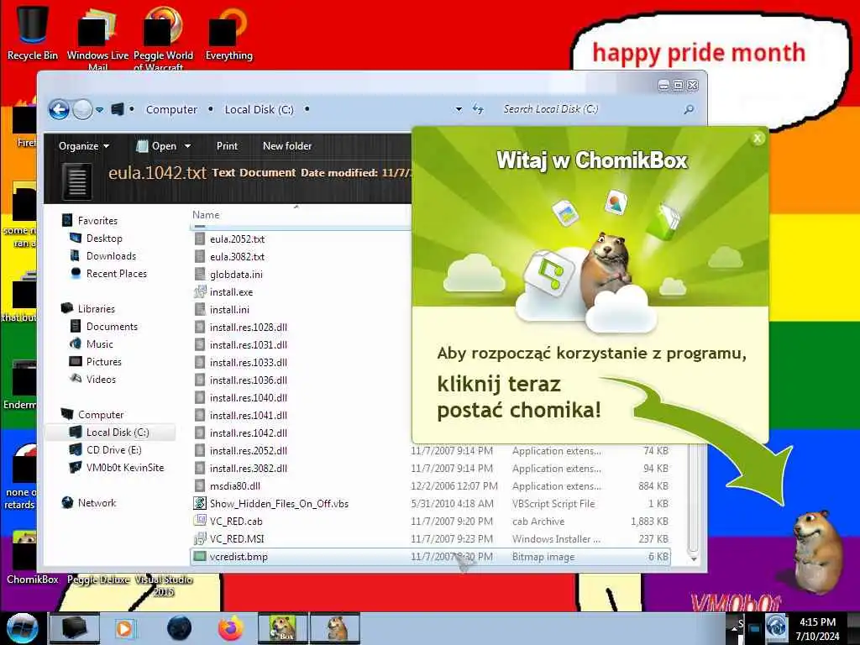This screenshot has height=645, width=860.
Task: Click the Local Disk (C:) breadcrumb
Action: (259, 110)
